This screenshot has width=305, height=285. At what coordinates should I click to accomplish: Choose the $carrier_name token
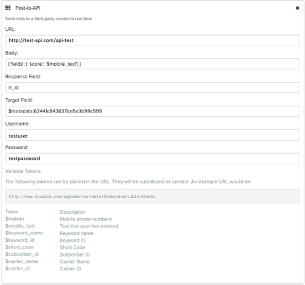(x=21, y=261)
